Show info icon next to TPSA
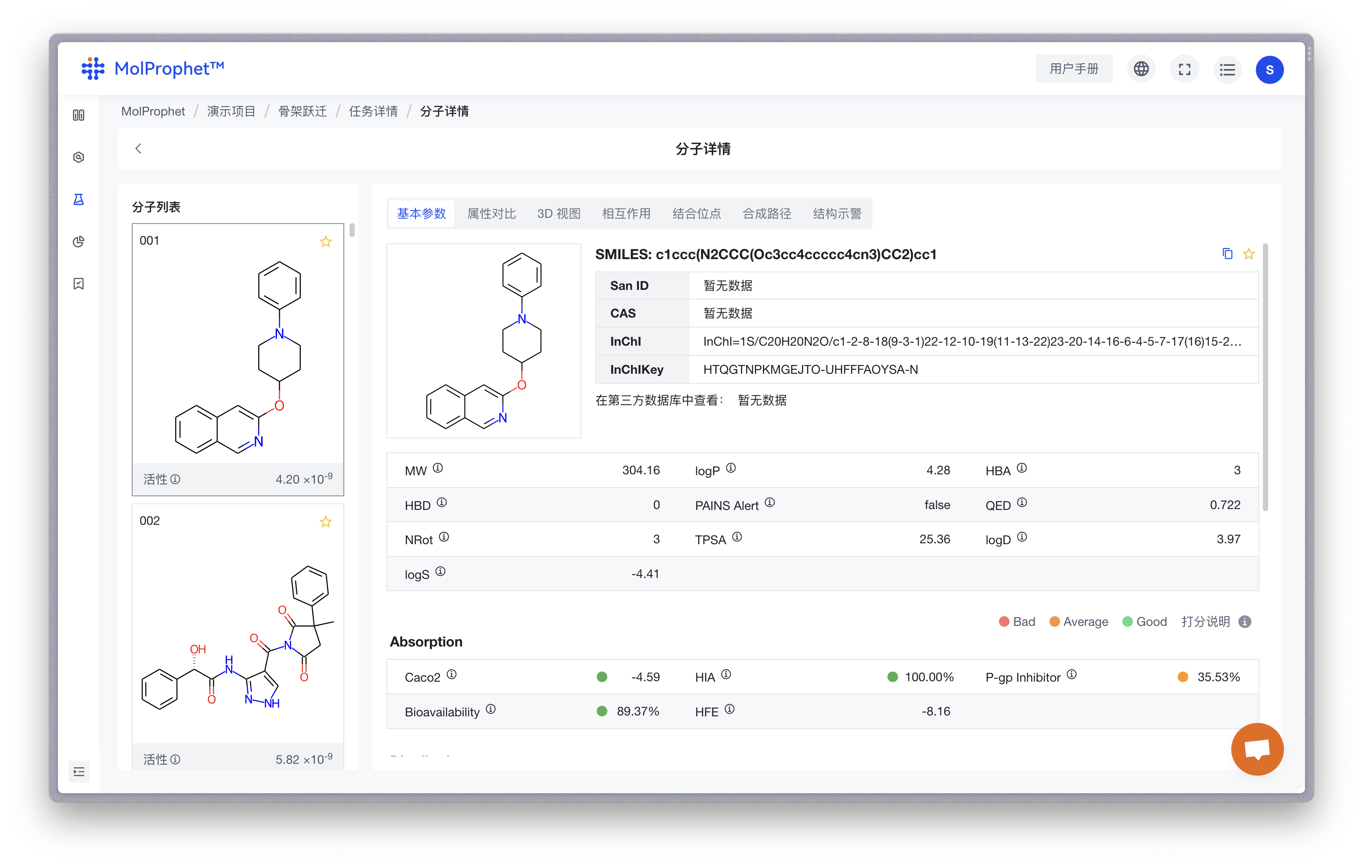Viewport: 1363px width, 867px height. tap(736, 538)
